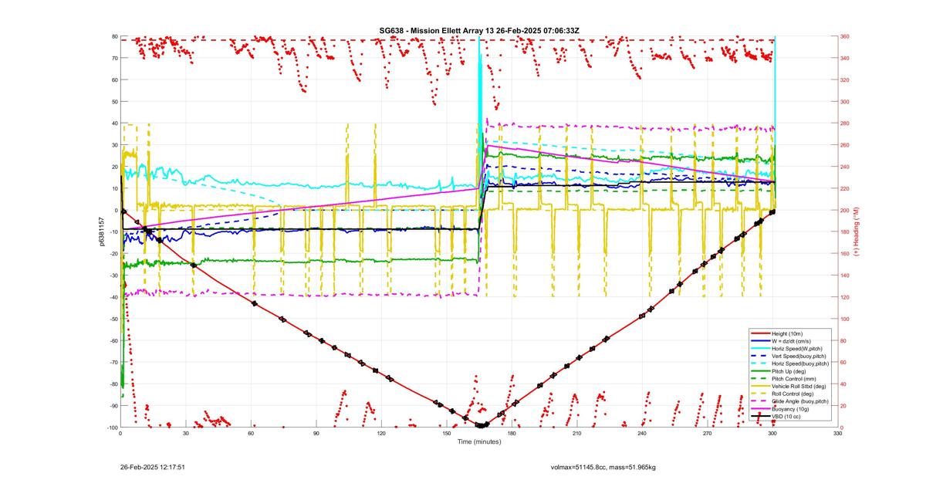
Task: Click the '150' tick on the time axis
Action: [x=446, y=434]
